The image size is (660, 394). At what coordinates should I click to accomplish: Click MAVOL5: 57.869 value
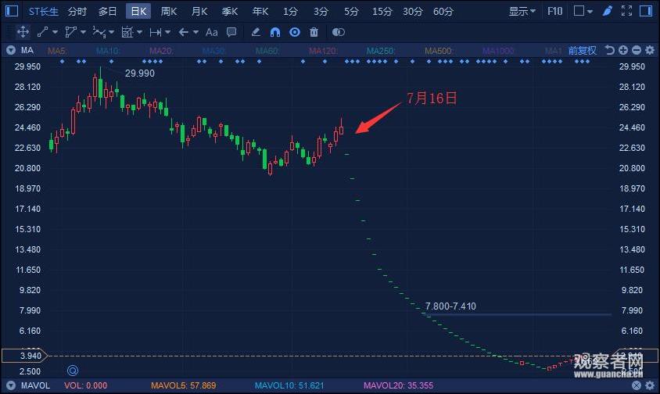click(183, 385)
